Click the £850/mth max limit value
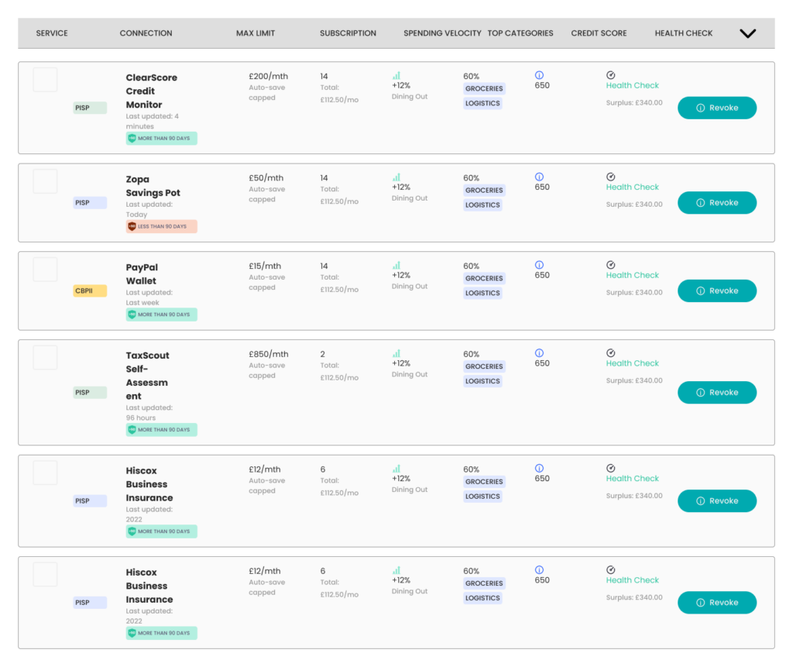This screenshot has width=793, height=667. tap(268, 354)
